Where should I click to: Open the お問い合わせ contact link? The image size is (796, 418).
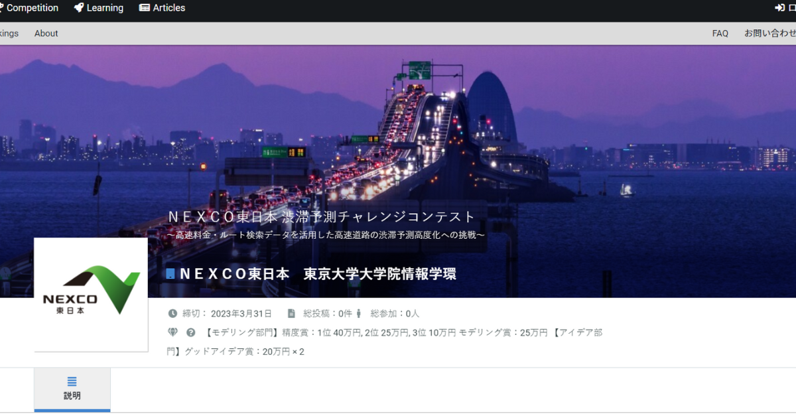point(770,33)
